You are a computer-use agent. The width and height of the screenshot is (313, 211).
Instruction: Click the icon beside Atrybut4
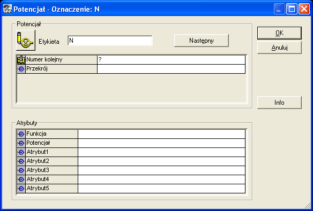pyautogui.click(x=21, y=179)
